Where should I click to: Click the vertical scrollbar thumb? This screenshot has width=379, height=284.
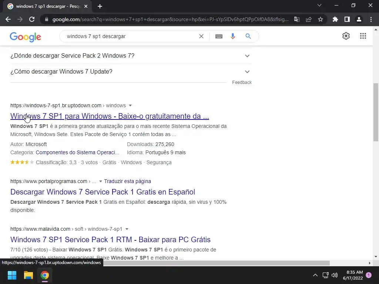[376, 112]
